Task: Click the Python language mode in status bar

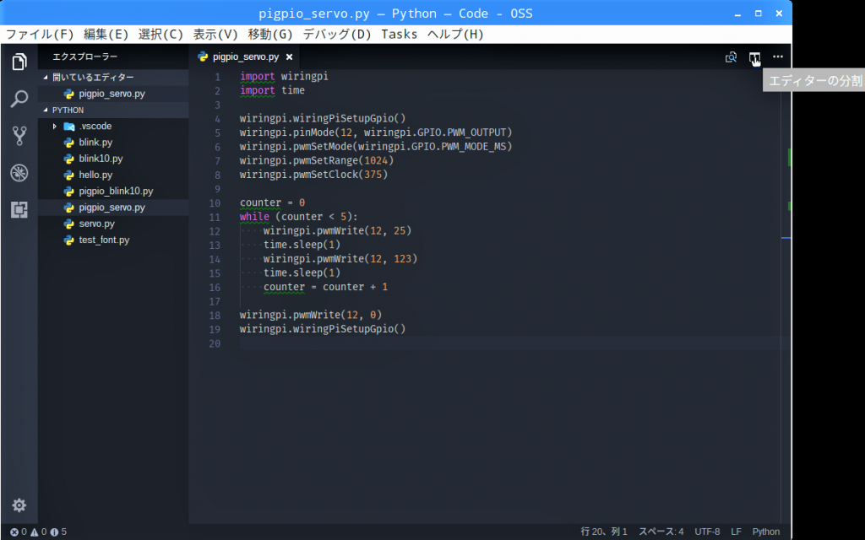Action: tap(766, 532)
